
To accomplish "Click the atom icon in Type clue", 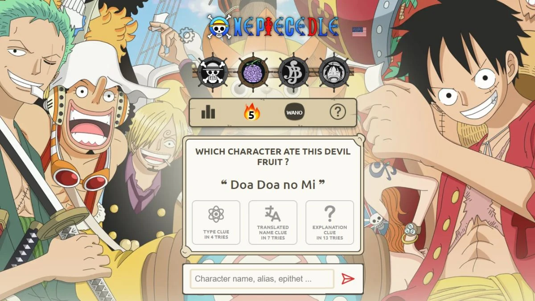I will tap(216, 214).
